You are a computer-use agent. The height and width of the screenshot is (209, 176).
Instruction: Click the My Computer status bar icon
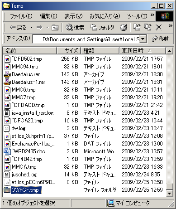click(x=110, y=203)
